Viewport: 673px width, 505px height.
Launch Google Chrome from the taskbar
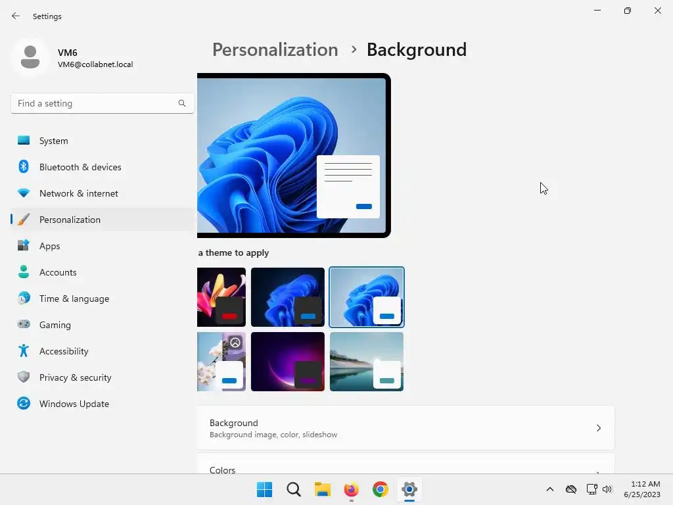[381, 489]
